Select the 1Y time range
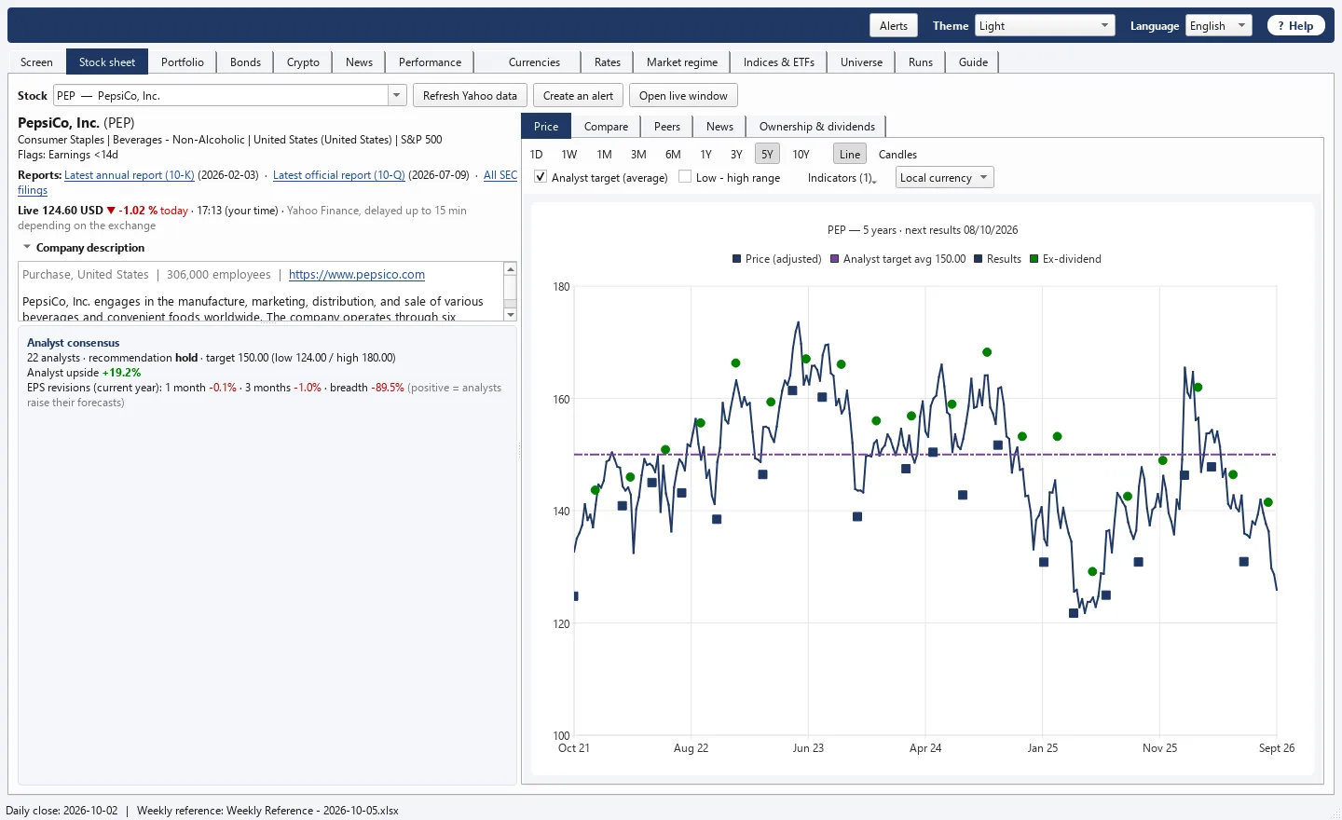The image size is (1342, 820). (x=705, y=154)
